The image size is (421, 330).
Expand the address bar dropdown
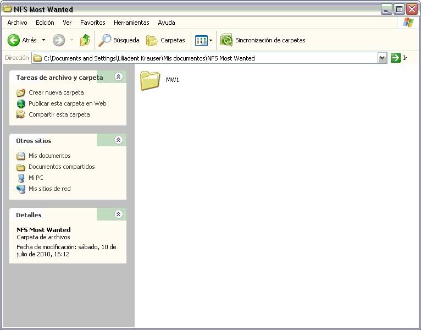[382, 58]
